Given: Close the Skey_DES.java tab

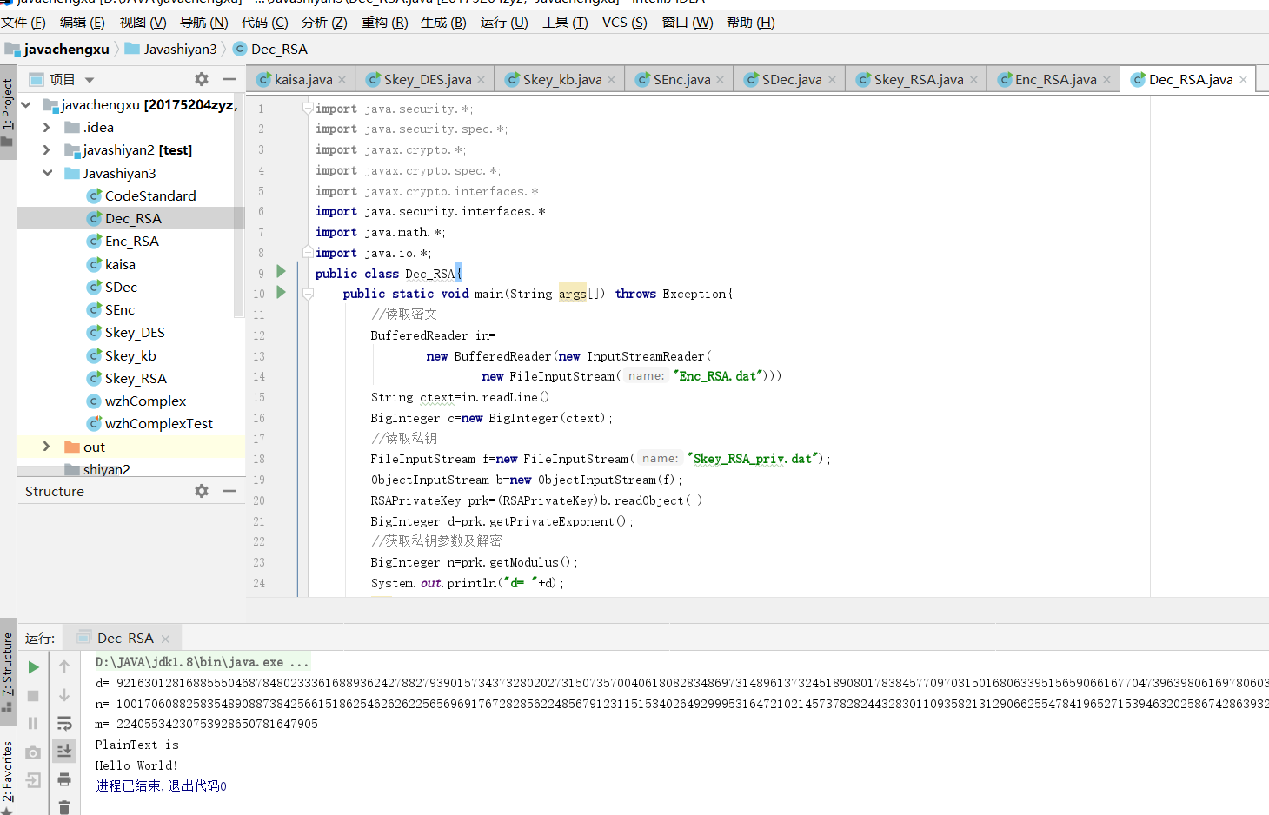Looking at the screenshot, I should tap(482, 80).
